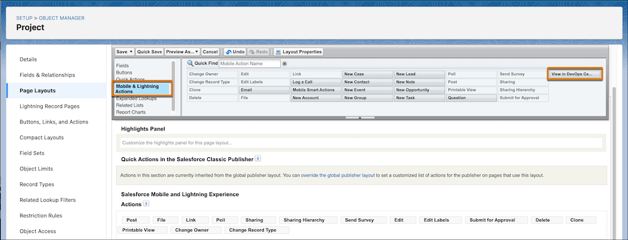Screen dimensions: 628x240
Task: Open Lightning Record Pages in the sidebar
Action: click(49, 107)
